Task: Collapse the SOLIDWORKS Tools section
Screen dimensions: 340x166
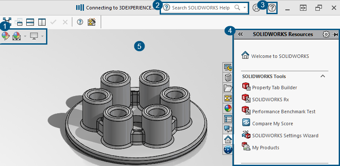Action: [323, 76]
